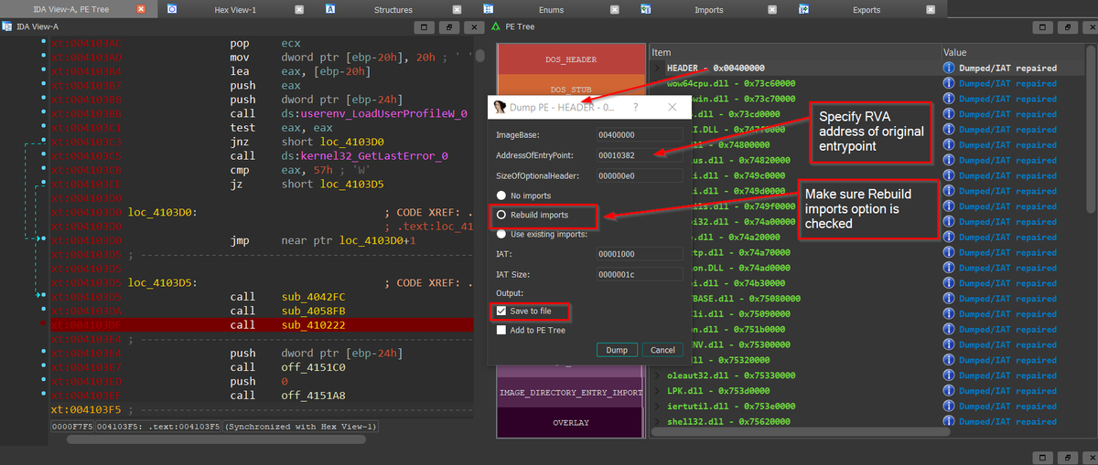Click the info icon in the wow64cpu.dll row
Image resolution: width=1098 pixels, height=465 pixels.
coord(950,83)
